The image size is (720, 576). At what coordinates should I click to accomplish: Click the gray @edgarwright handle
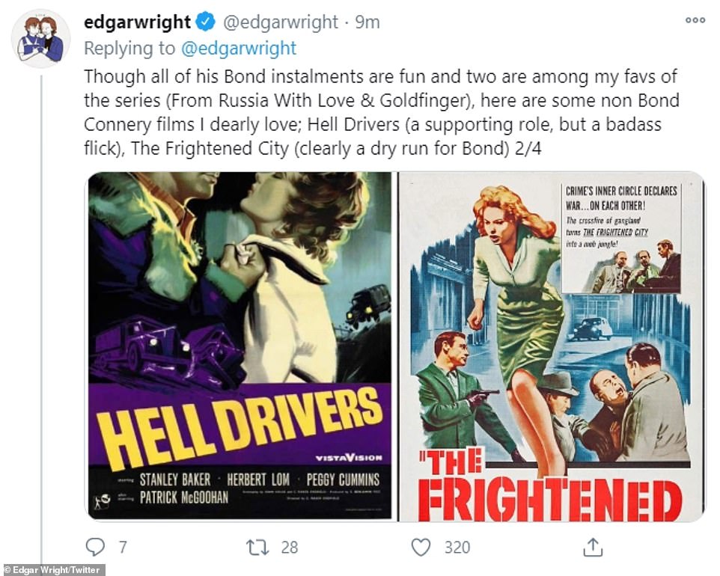point(280,22)
